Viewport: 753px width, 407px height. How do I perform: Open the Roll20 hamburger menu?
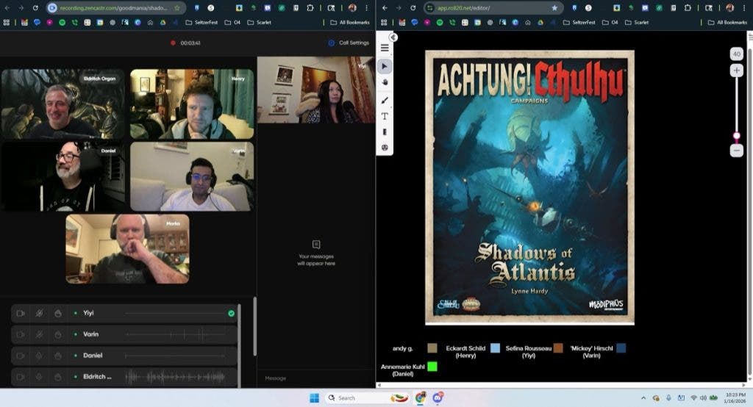click(x=385, y=48)
